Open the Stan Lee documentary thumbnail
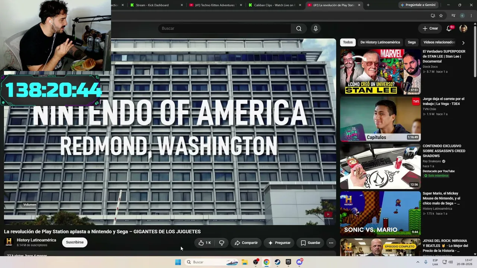Image resolution: width=477 pixels, height=268 pixels. (380, 72)
